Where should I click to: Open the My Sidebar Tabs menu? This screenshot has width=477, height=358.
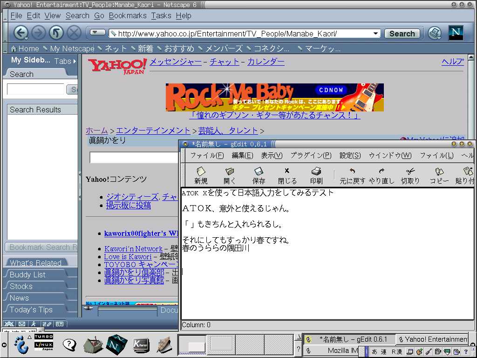tap(65, 61)
